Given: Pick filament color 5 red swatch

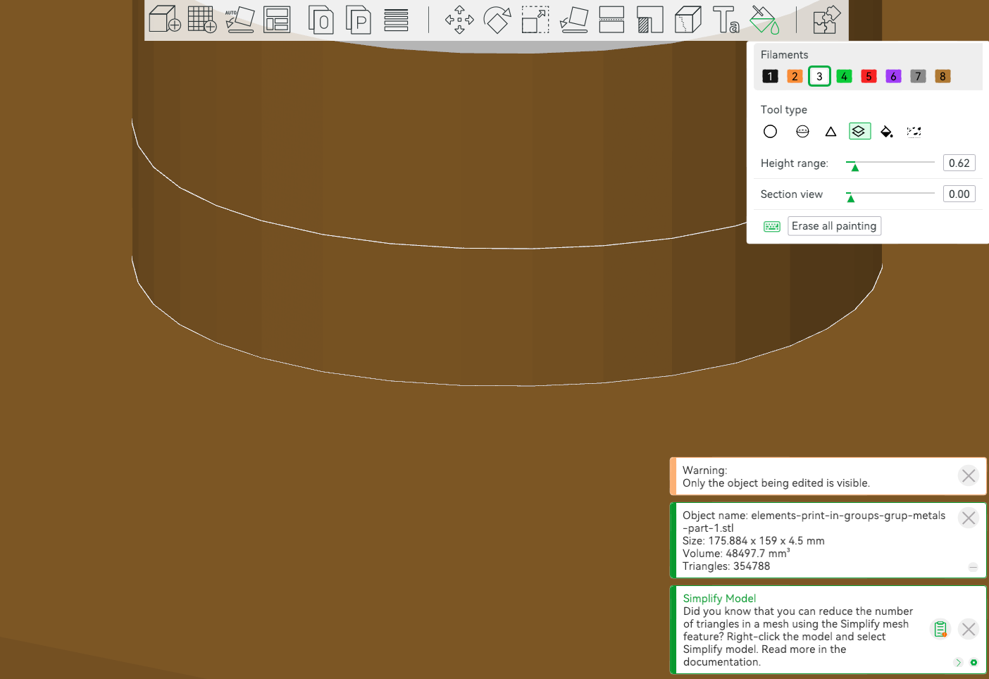Looking at the screenshot, I should pyautogui.click(x=869, y=76).
